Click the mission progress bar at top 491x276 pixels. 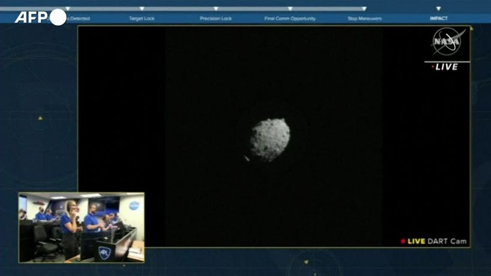[216, 9]
